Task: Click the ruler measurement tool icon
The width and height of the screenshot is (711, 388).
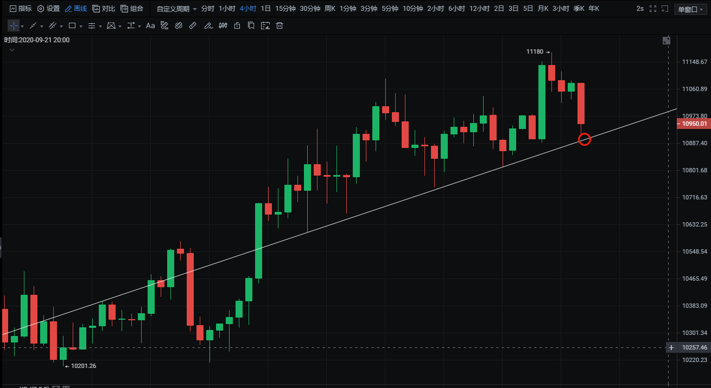Action: 193,25
